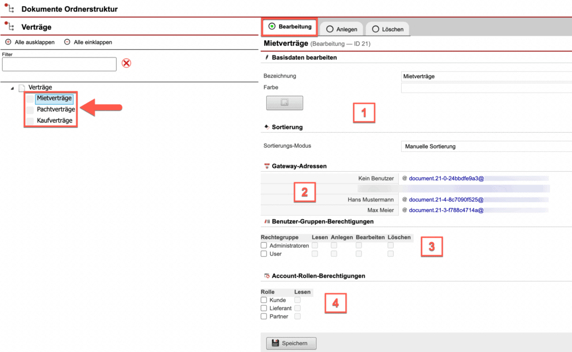Click the pencil icon beside Basisdaten bearbeiten
The height and width of the screenshot is (352, 572).
coord(266,57)
